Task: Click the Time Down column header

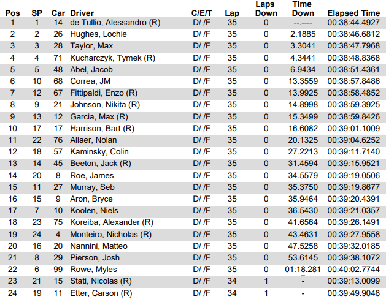Action: [x=303, y=9]
